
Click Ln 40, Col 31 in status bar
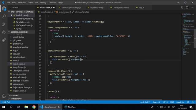click(x=145, y=102)
